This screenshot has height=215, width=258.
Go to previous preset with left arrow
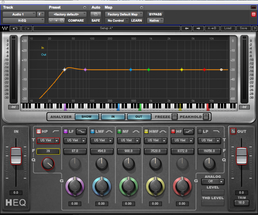(x=187, y=28)
